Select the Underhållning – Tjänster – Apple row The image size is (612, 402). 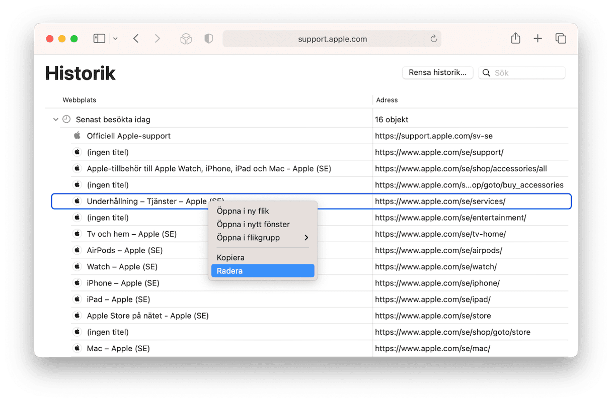[312, 201]
